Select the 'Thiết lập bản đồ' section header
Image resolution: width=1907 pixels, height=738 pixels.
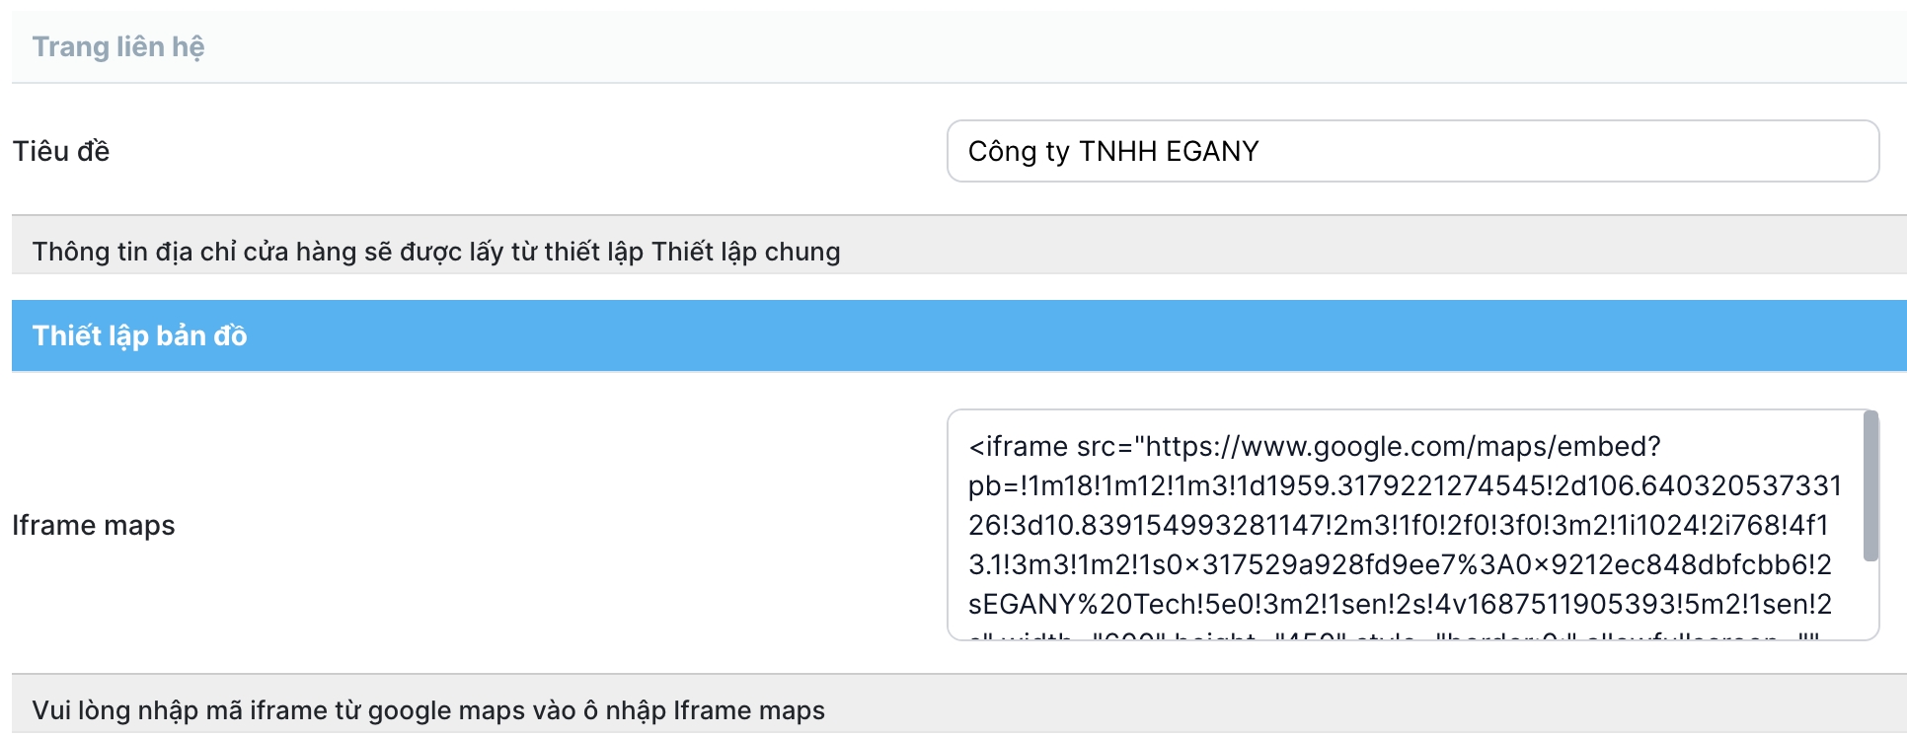[x=957, y=335]
